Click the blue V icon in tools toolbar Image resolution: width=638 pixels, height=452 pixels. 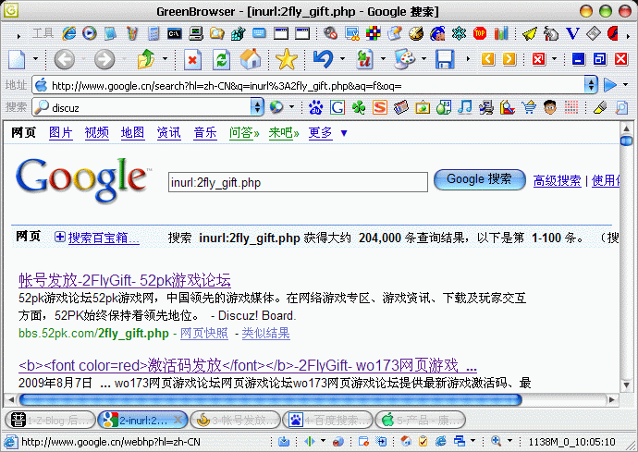point(572,33)
